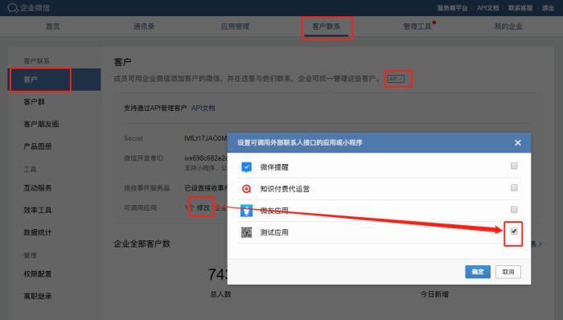The width and height of the screenshot is (563, 320).
Task: Open the 客户联系 tab
Action: click(x=326, y=27)
